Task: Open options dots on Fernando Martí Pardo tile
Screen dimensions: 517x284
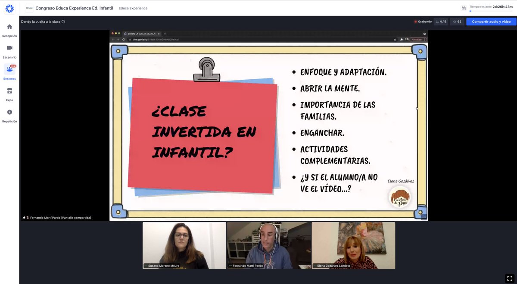Action: pyautogui.click(x=230, y=266)
